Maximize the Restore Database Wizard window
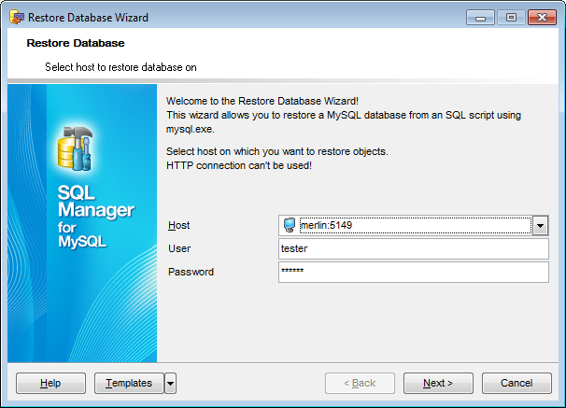Image resolution: width=566 pixels, height=408 pixels. click(511, 18)
